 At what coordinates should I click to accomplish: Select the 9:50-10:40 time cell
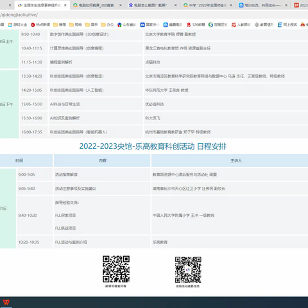(33, 34)
